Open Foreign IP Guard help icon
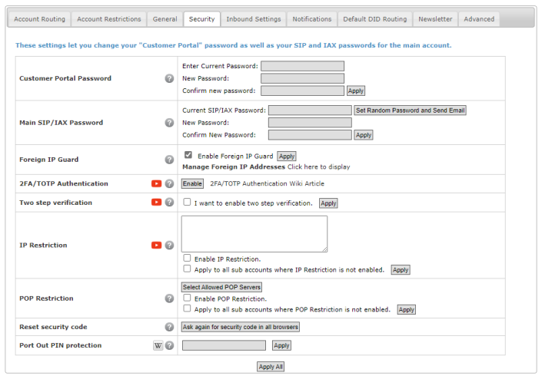Viewport: 542px width, 389px height. pos(169,160)
